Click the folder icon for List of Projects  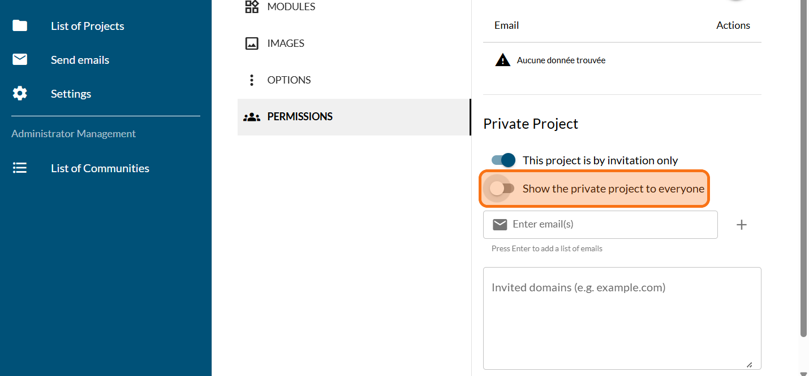click(20, 26)
